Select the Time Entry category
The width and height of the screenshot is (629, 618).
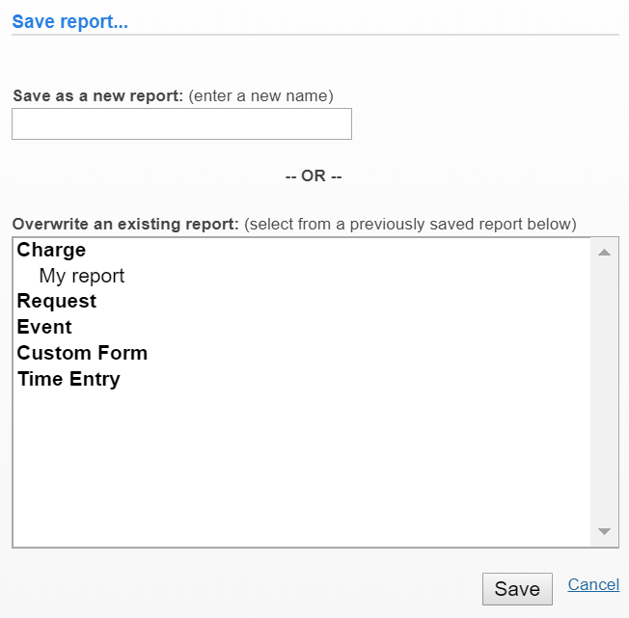click(68, 380)
